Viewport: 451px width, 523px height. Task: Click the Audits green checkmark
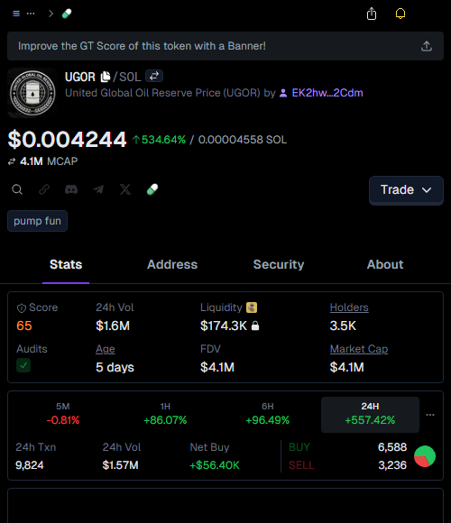(23, 365)
